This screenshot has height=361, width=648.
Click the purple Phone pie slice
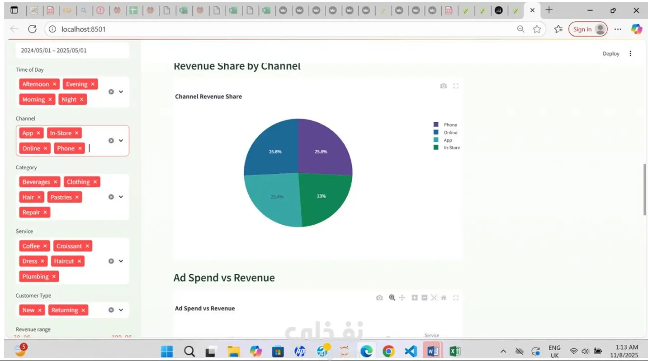point(325,147)
